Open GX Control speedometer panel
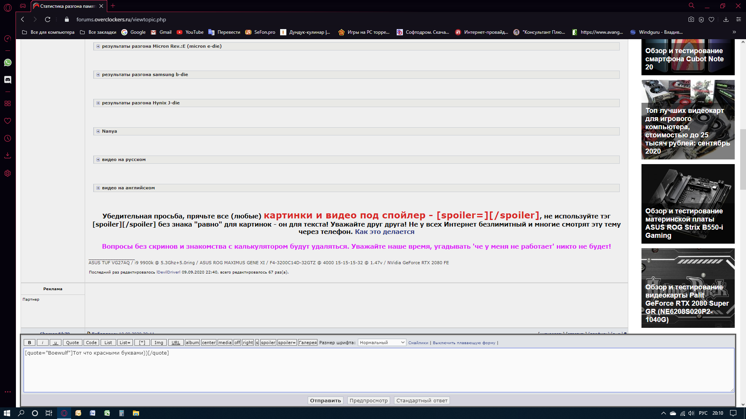This screenshot has height=419, width=746. (8, 38)
